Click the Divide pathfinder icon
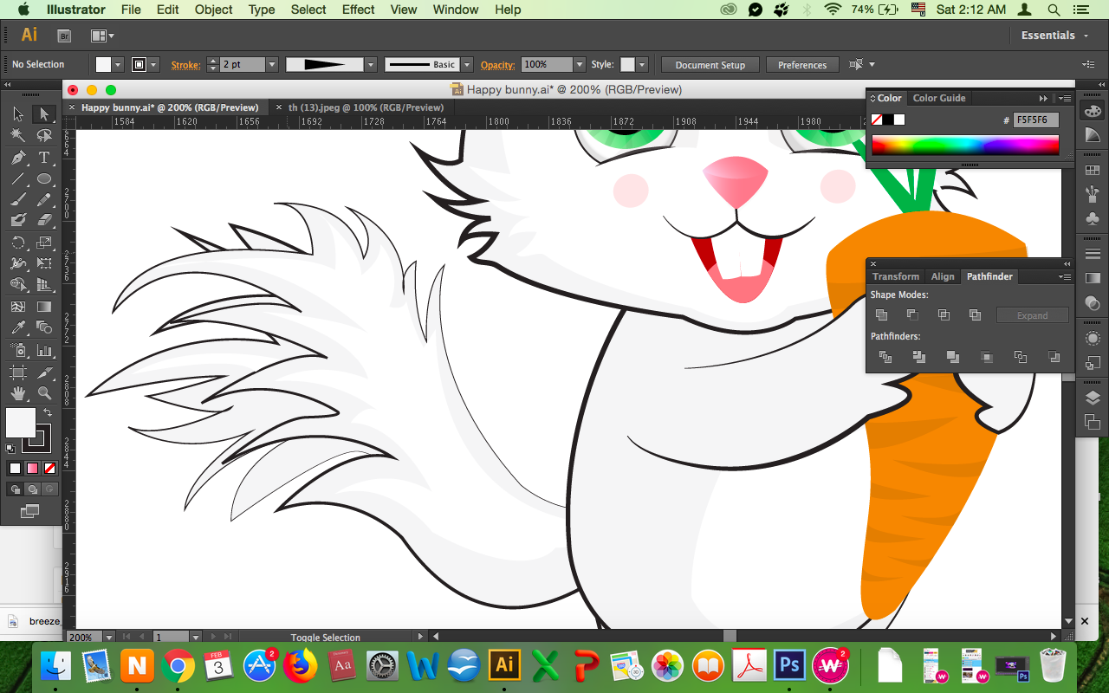The image size is (1109, 693). click(885, 357)
